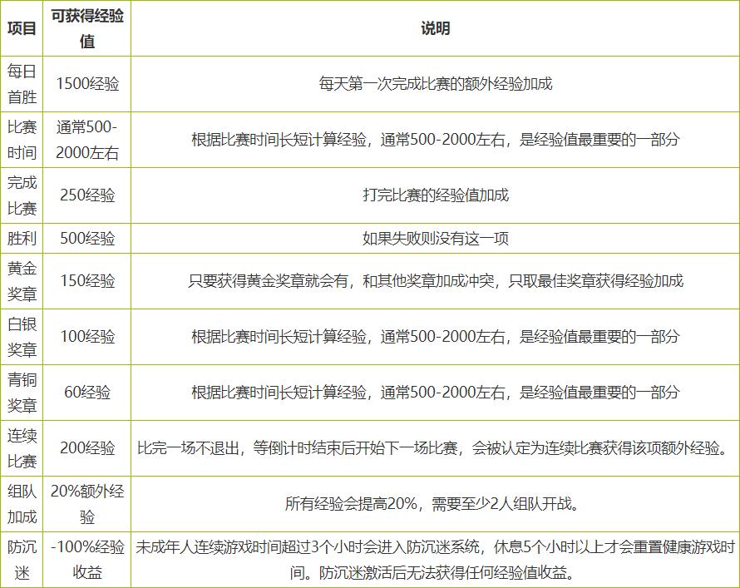Click the 20%额外经验 value cell
This screenshot has height=588, width=740.
tap(84, 502)
